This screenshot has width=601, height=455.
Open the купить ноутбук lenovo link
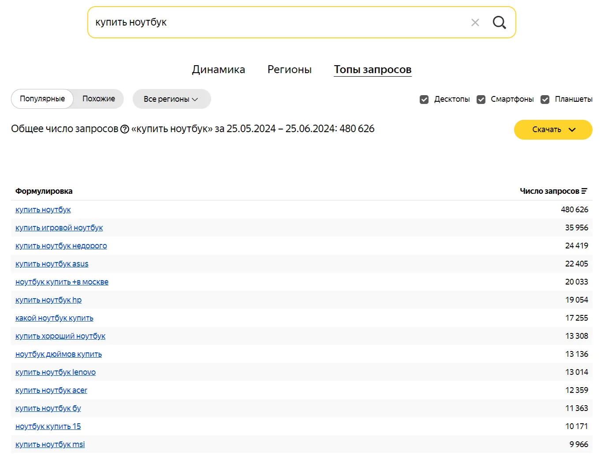(56, 372)
